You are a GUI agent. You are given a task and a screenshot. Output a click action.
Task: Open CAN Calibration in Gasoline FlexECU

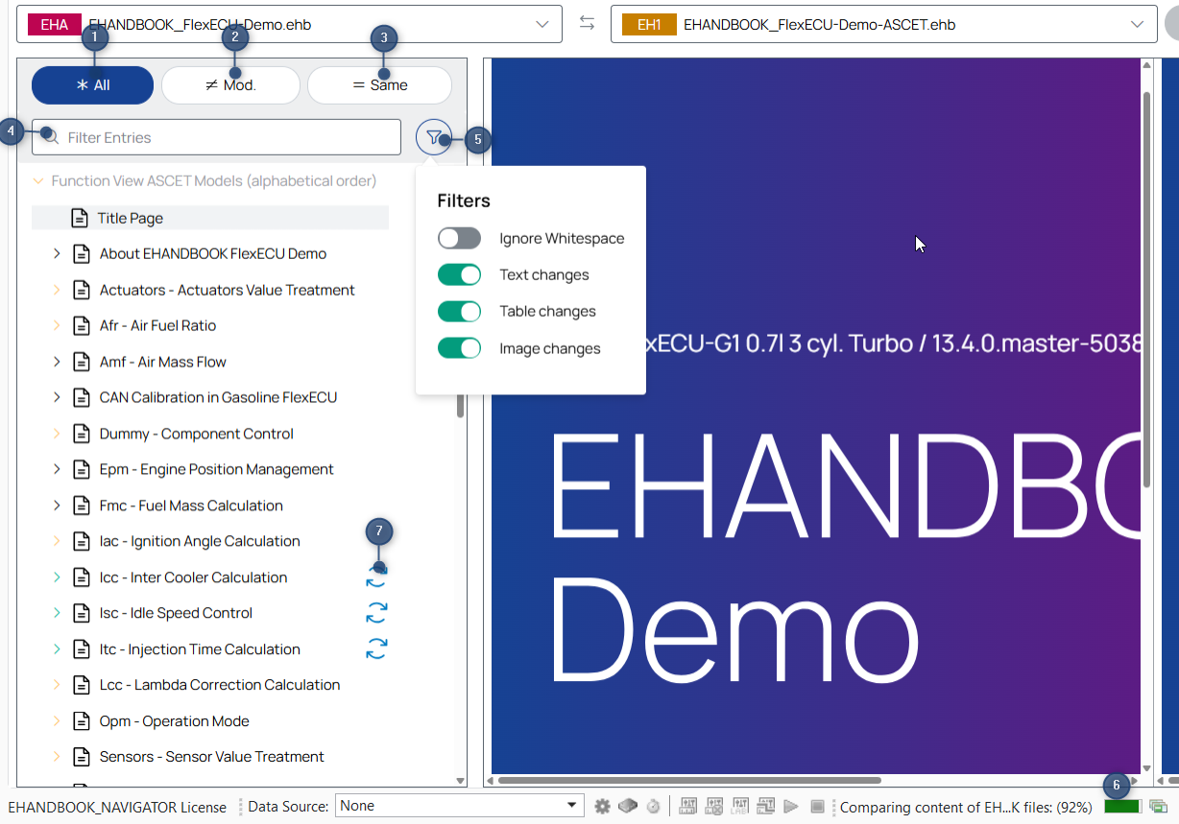[x=218, y=398]
